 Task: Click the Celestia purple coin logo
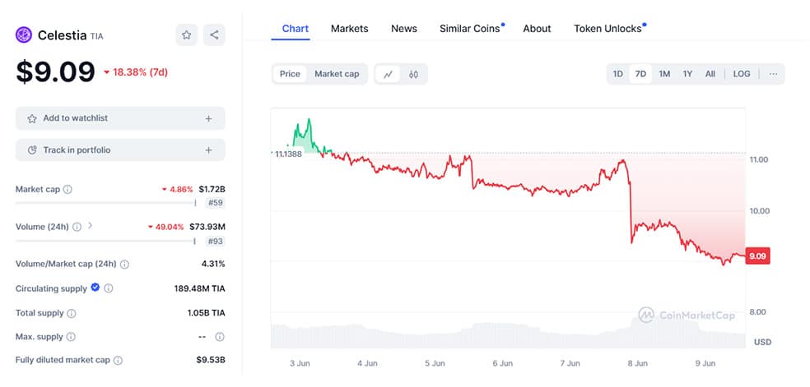pos(24,35)
